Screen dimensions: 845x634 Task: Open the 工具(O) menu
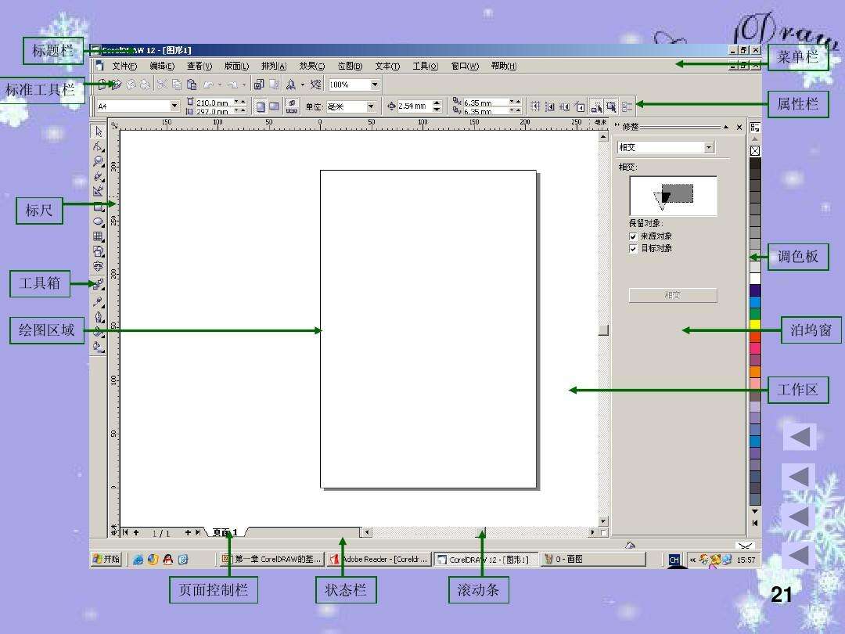[x=425, y=67]
